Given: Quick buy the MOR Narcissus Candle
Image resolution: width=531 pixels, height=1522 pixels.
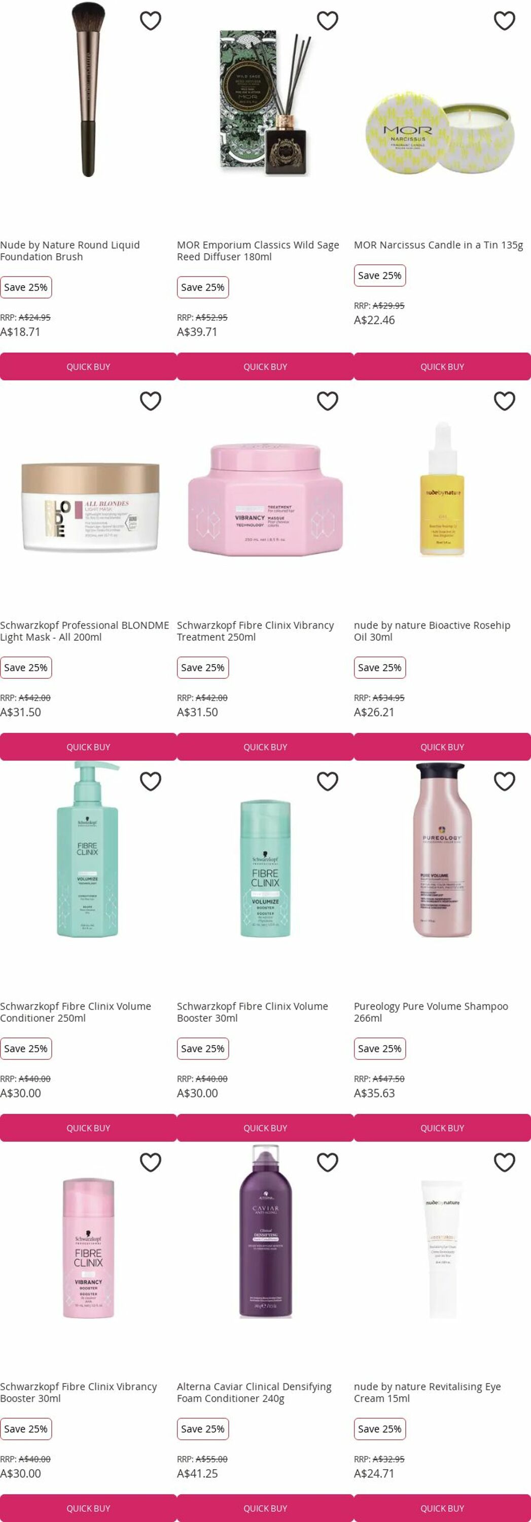Looking at the screenshot, I should pyautogui.click(x=442, y=366).
